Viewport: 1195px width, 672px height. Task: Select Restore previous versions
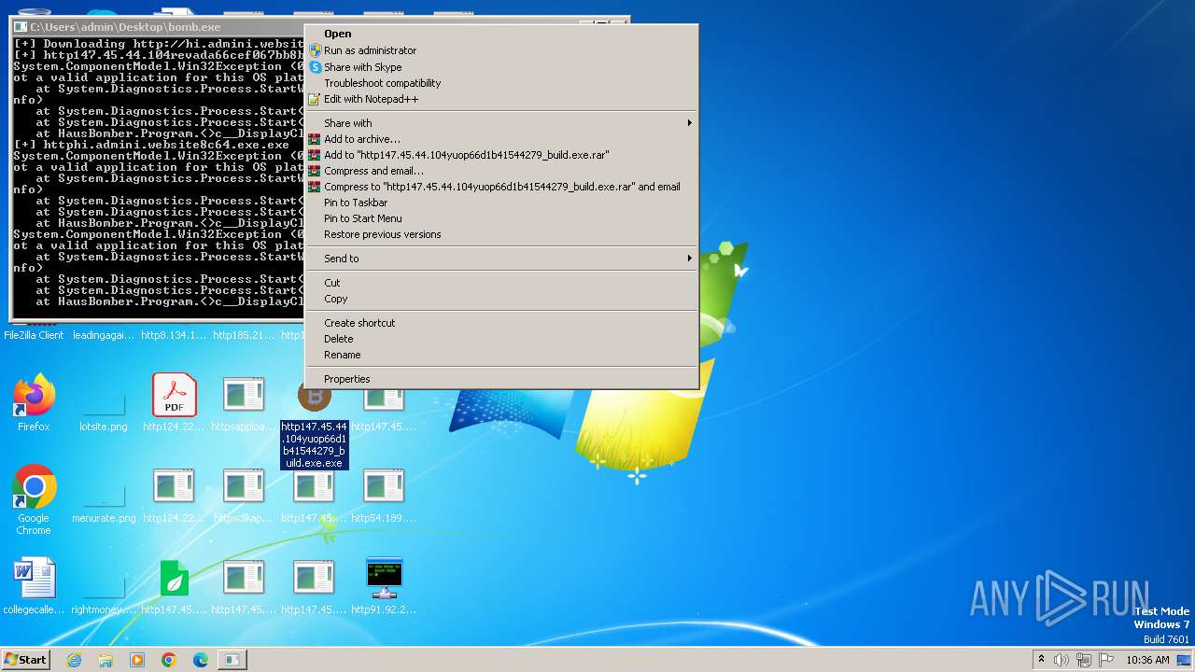coord(501,234)
